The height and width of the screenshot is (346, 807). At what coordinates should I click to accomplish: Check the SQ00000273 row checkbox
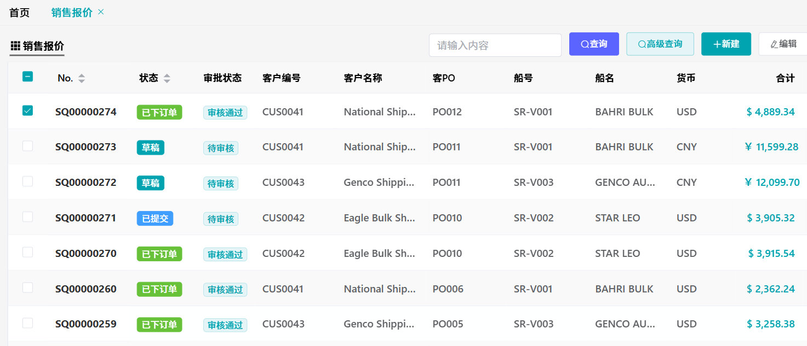[x=27, y=146]
